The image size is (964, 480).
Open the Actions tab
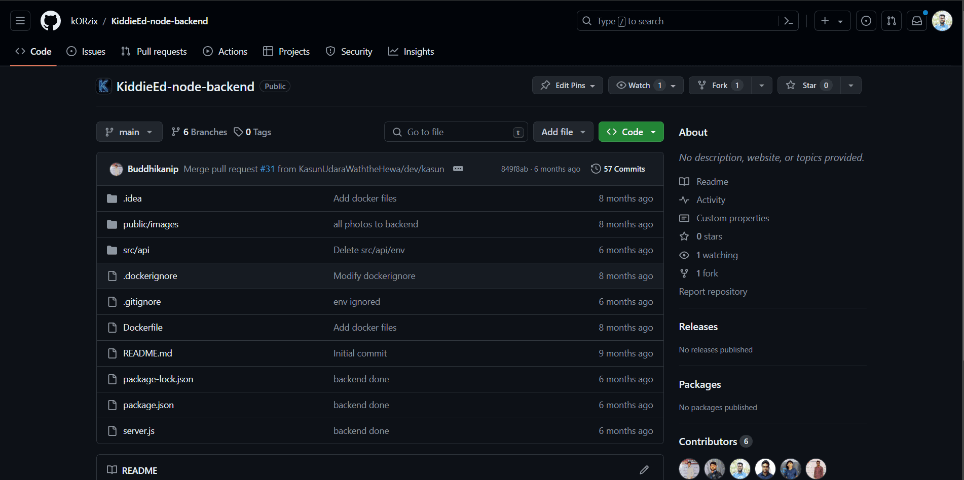[x=225, y=51]
